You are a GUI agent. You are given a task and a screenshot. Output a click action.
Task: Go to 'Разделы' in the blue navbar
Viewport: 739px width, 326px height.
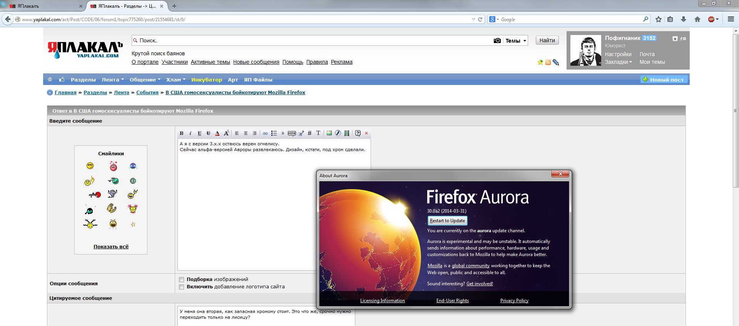point(83,80)
